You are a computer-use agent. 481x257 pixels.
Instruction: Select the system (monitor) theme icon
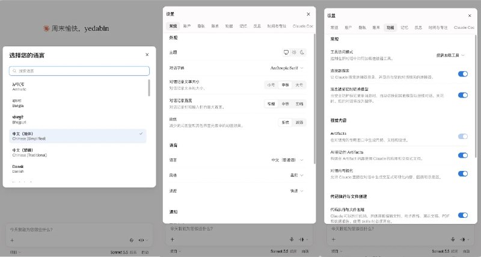(286, 52)
